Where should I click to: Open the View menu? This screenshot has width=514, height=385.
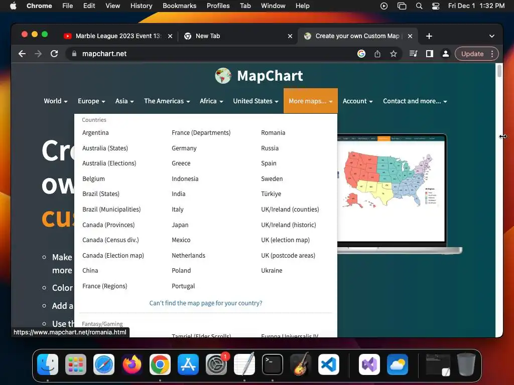(x=113, y=6)
